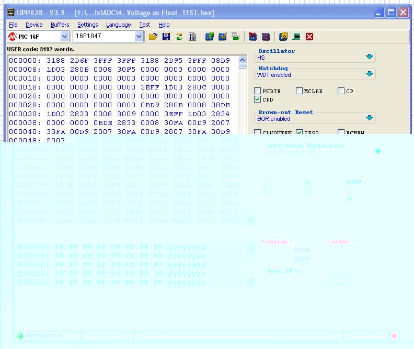
Task: Click the red X icon on the toolbar
Action: (309, 37)
